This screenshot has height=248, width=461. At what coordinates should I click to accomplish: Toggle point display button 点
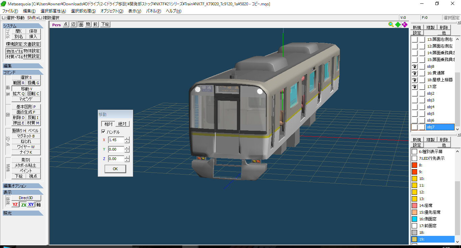click(65, 24)
